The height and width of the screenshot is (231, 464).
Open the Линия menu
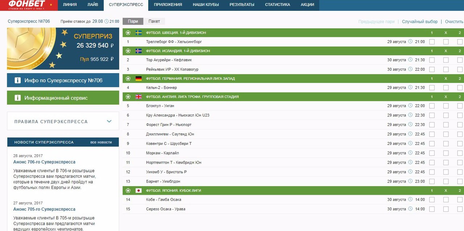click(70, 5)
